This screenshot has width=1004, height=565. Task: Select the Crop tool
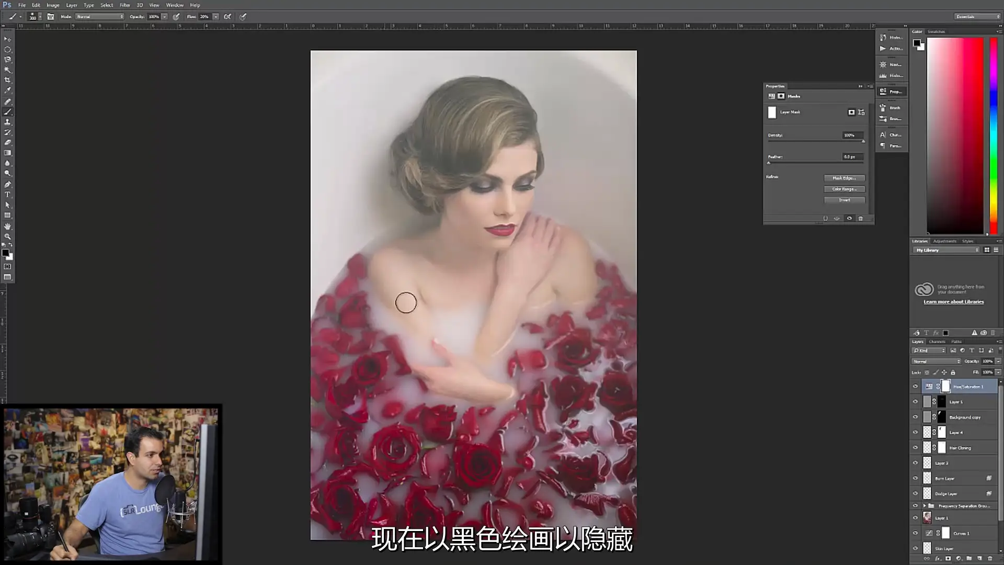click(7, 80)
